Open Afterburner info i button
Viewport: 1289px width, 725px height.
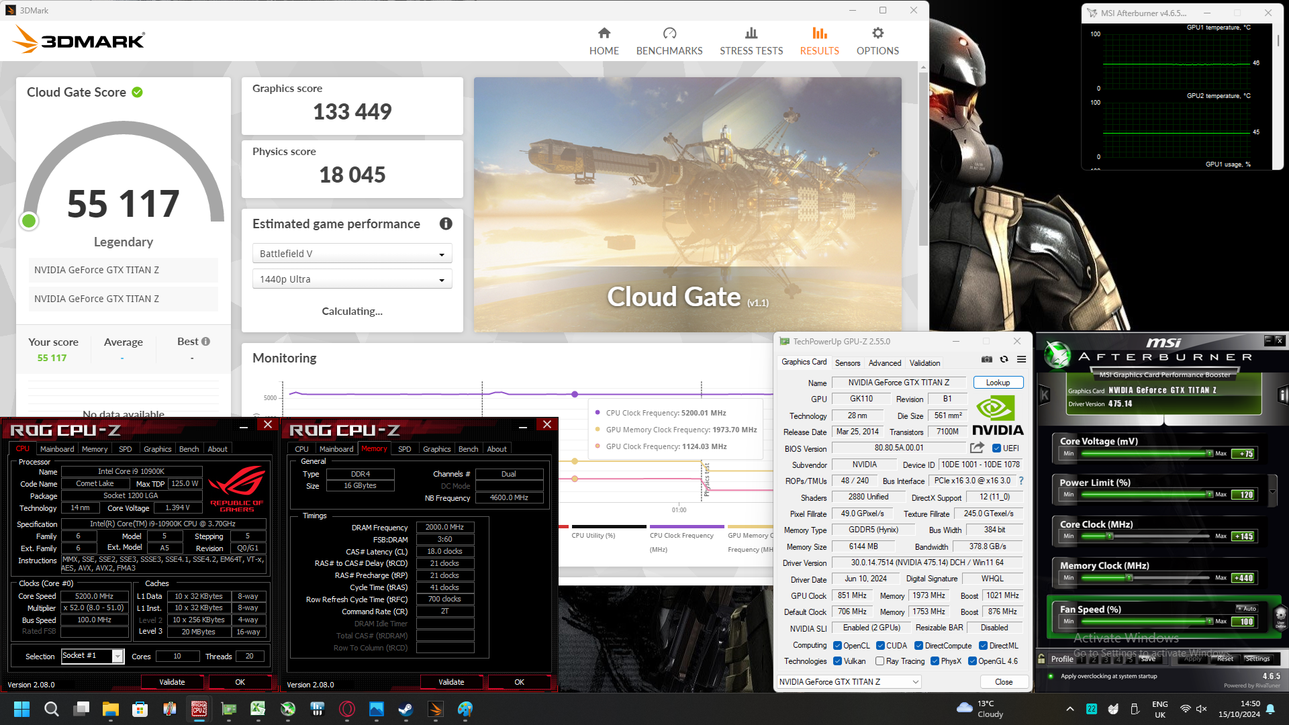click(x=1282, y=395)
